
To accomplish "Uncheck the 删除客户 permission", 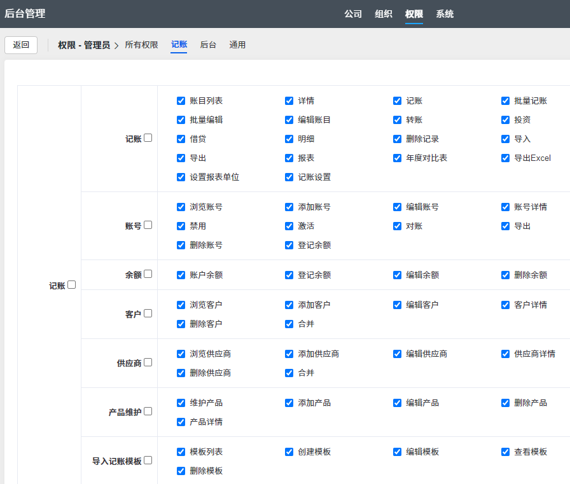I will [x=181, y=324].
